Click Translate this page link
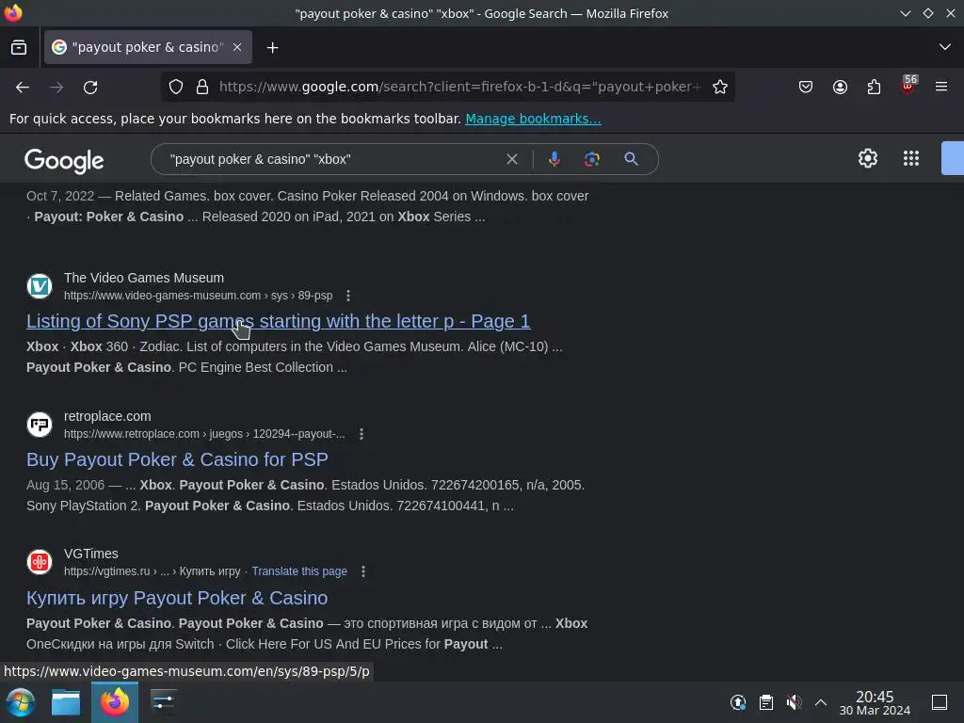 click(x=299, y=571)
